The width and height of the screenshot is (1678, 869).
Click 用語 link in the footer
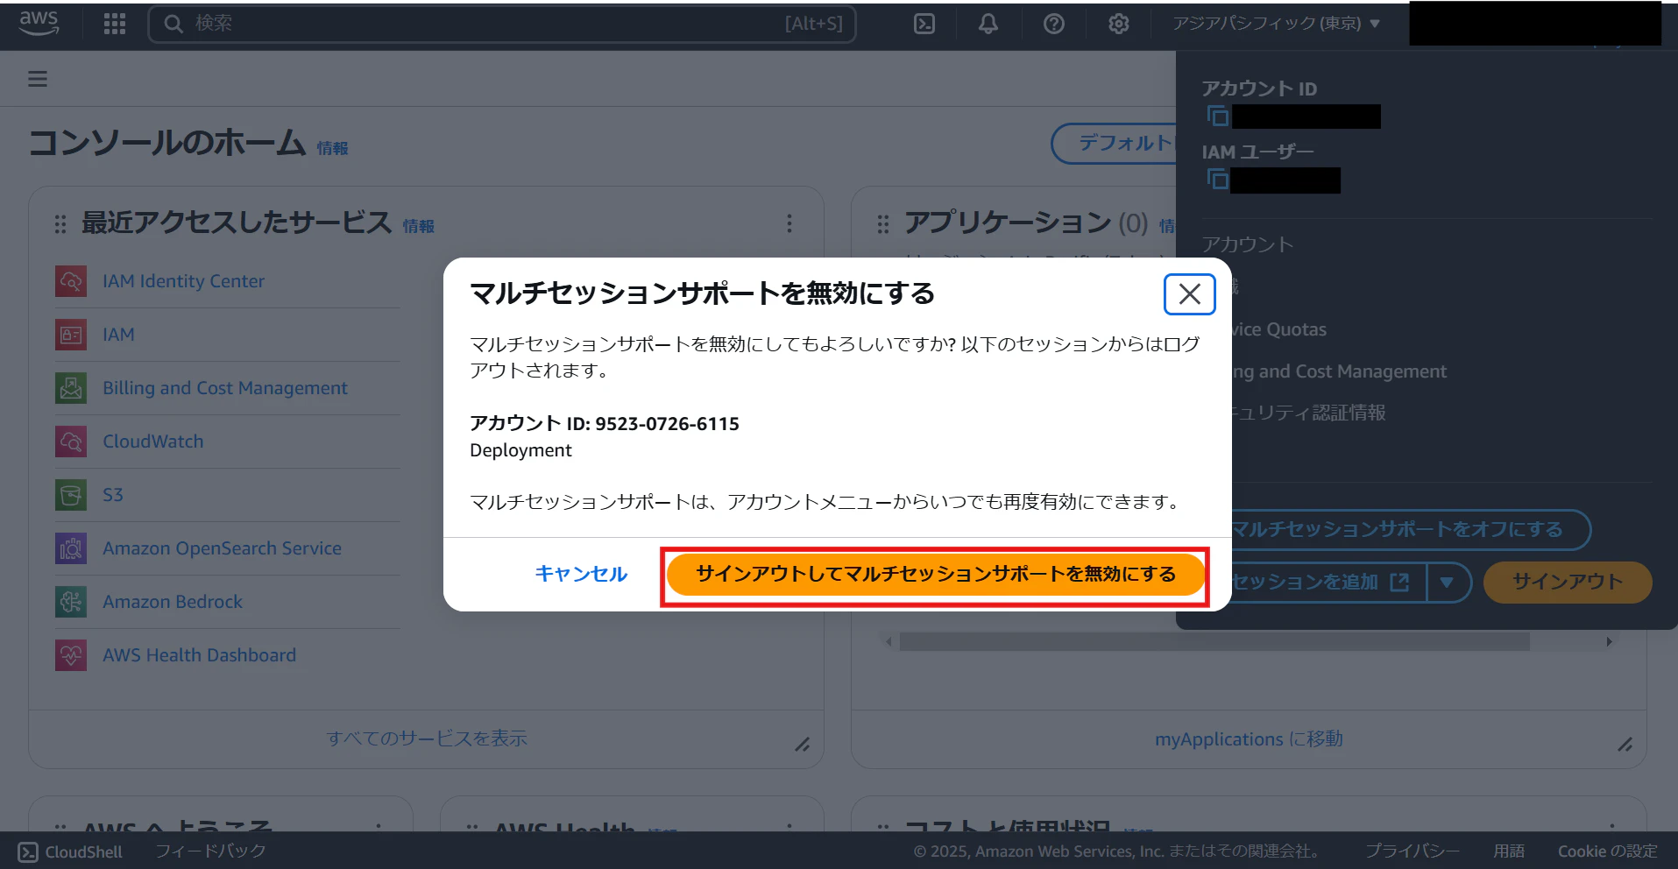(x=1509, y=851)
